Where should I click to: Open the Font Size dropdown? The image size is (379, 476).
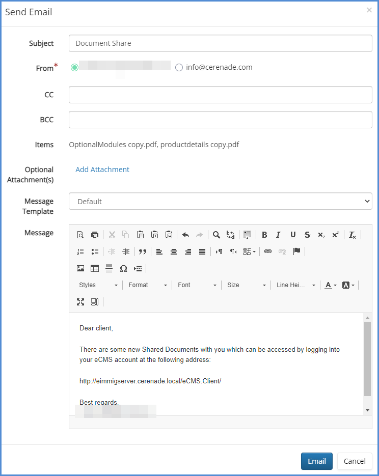click(x=247, y=285)
